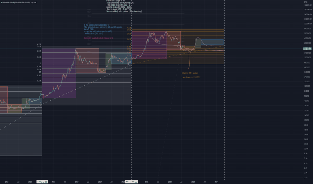Viewport: 313px width, 184px height.
Task: Click the 1200.00 price axis label
Action: pos(307,86)
